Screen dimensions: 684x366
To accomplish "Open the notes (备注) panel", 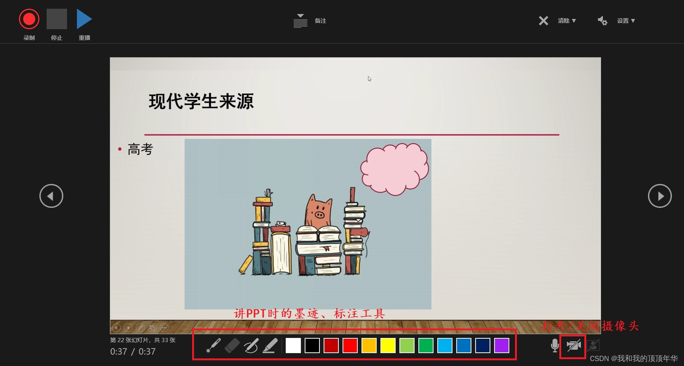I will (x=310, y=21).
